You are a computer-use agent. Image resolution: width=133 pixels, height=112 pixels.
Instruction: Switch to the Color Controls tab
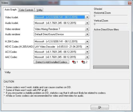tap(26, 10)
